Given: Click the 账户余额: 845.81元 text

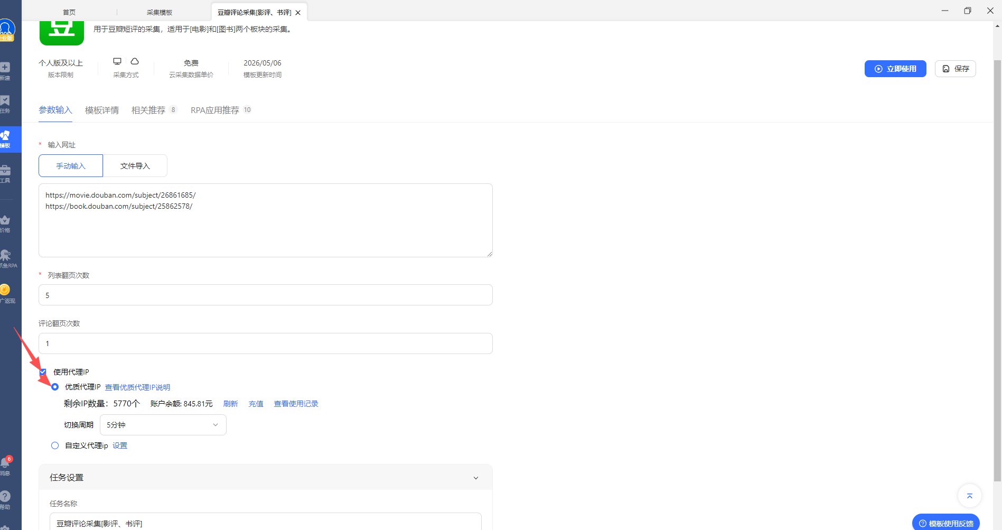Looking at the screenshot, I should (x=181, y=404).
